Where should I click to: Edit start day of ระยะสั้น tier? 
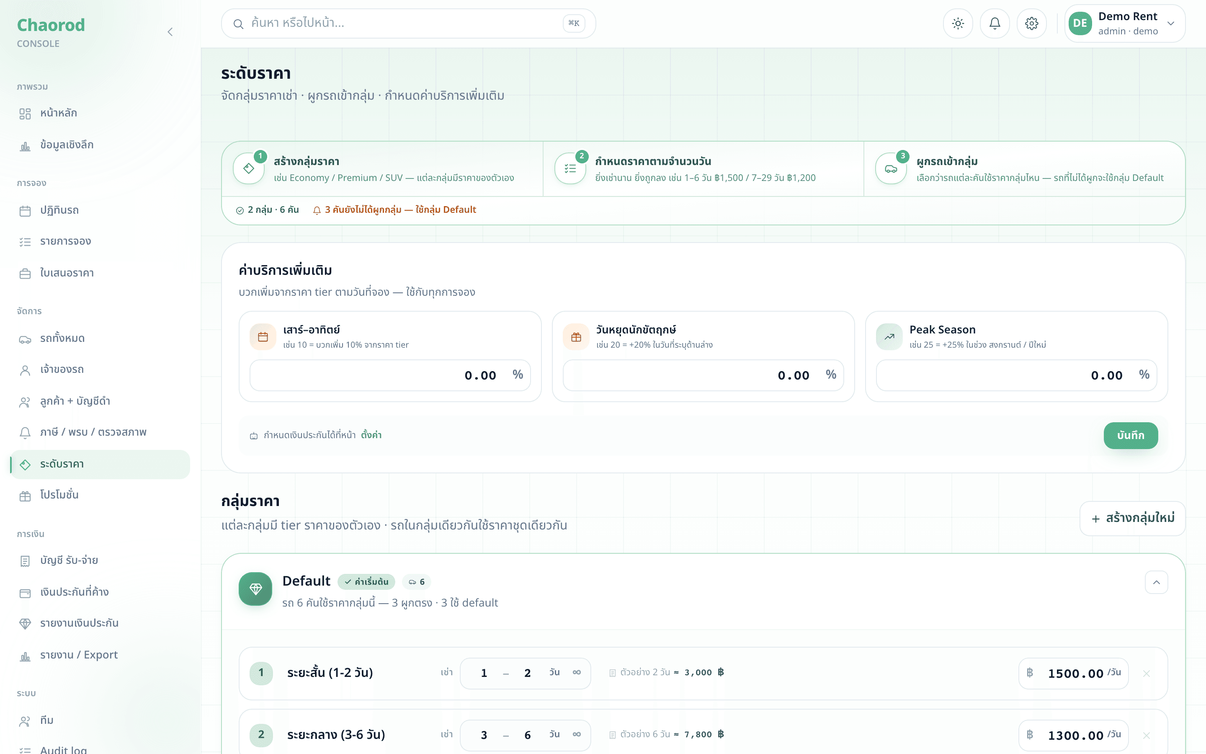tap(484, 673)
